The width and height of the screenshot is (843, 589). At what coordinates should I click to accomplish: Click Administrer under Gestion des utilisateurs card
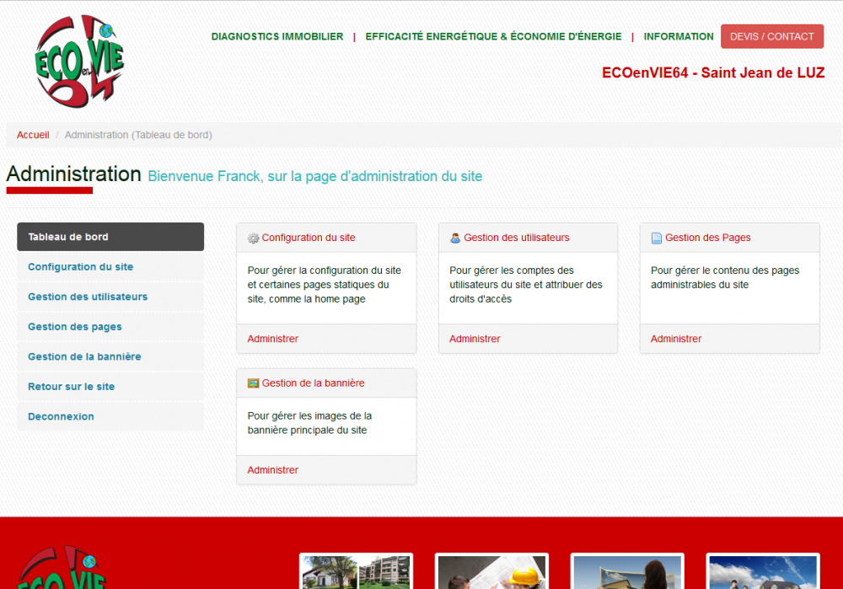coord(475,339)
